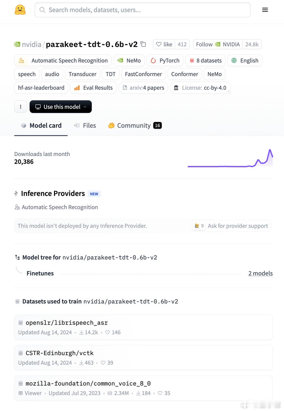The height and width of the screenshot is (411, 284).
Task: Click the Hugging Face logo icon
Action: pos(20,10)
